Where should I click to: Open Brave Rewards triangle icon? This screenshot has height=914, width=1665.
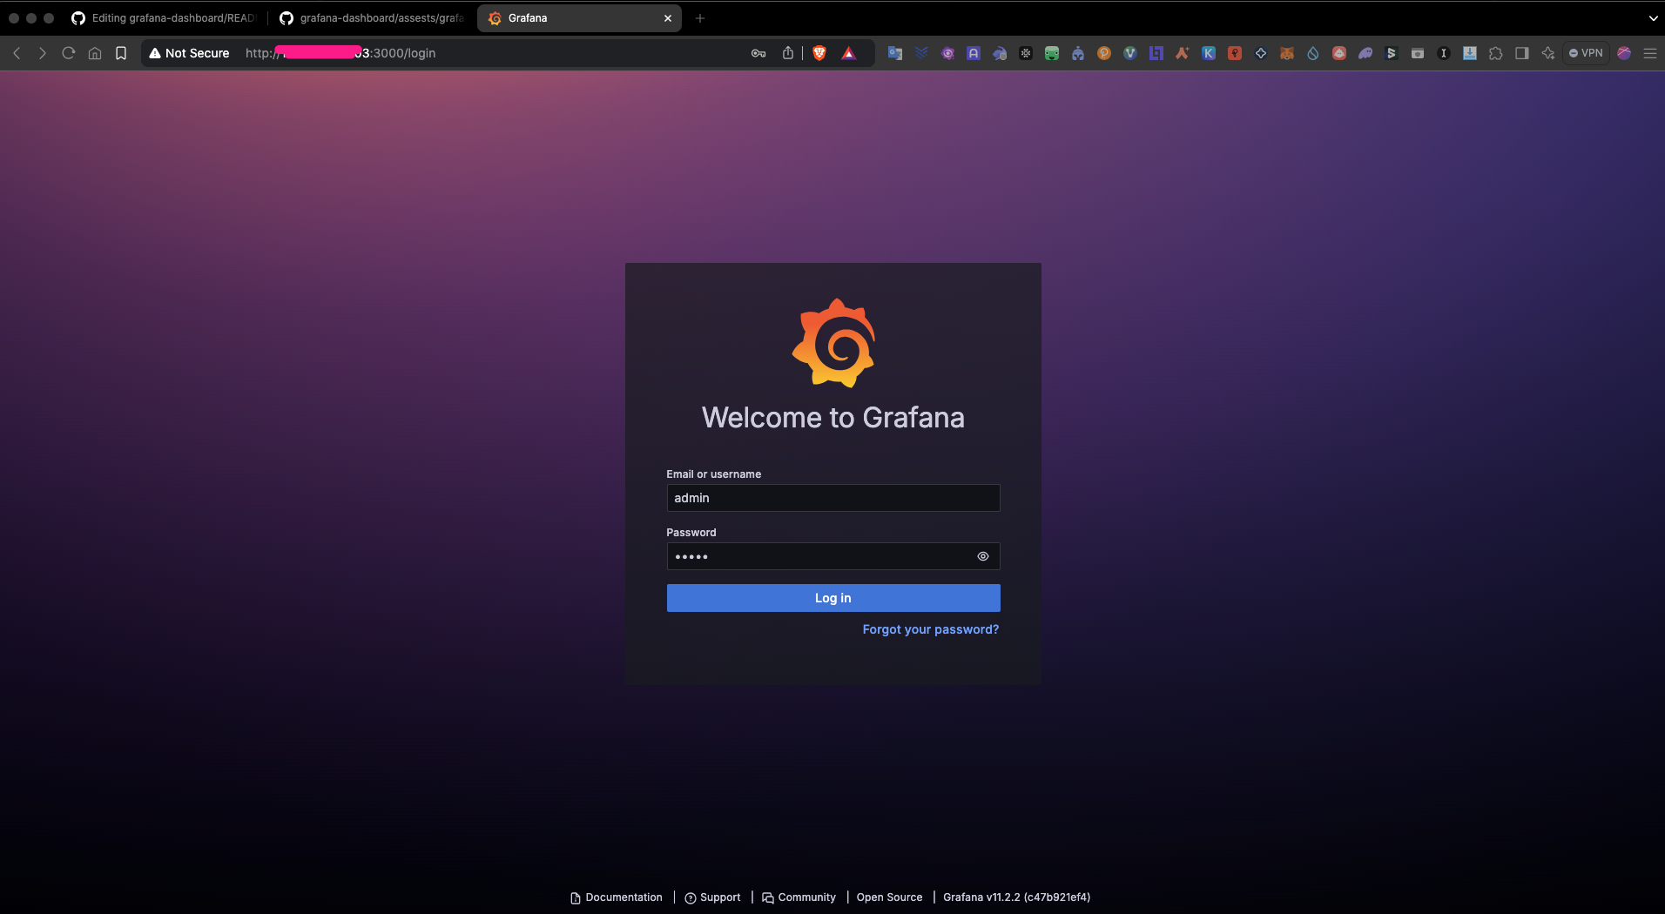849,53
